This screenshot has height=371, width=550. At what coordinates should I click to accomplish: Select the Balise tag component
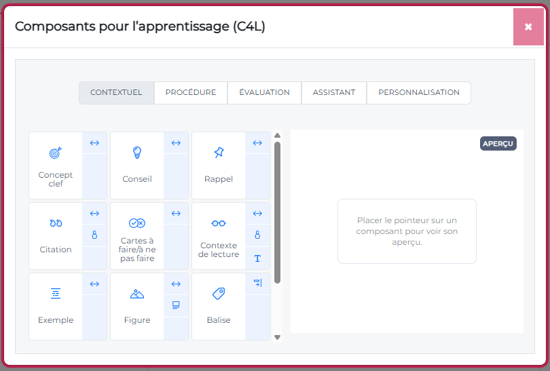(219, 307)
